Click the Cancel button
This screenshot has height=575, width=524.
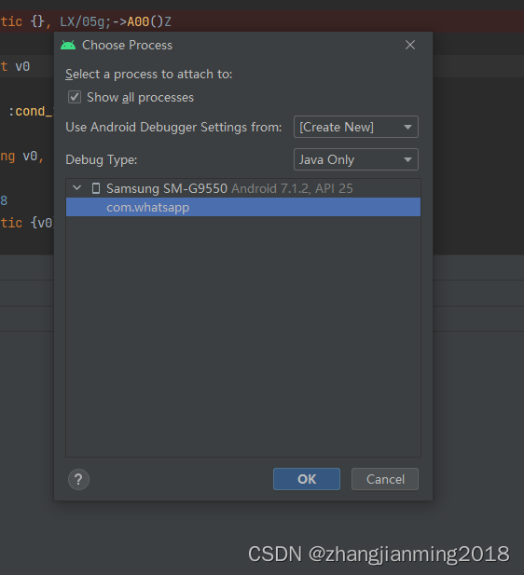(x=385, y=479)
